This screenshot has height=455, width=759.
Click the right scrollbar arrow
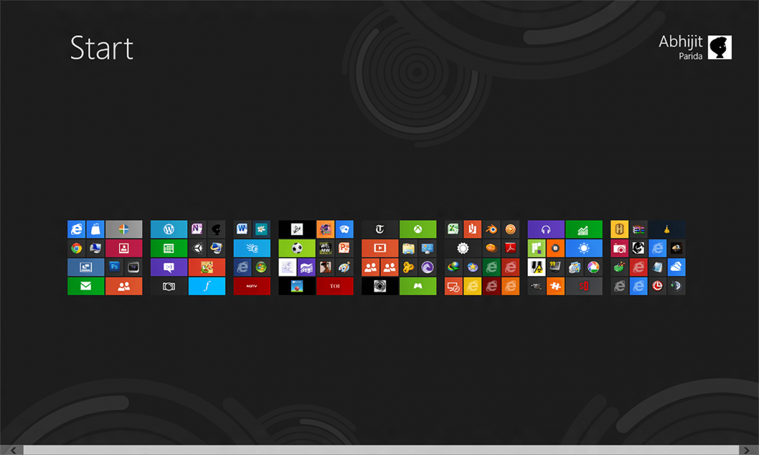[747, 450]
